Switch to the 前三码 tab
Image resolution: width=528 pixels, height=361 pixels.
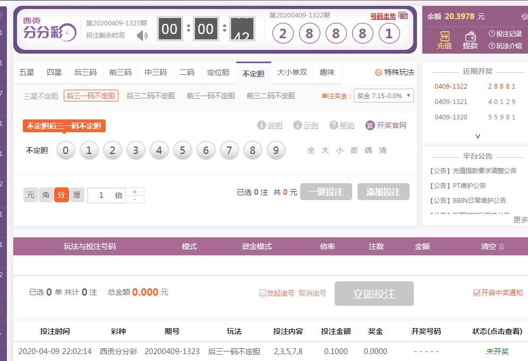tap(121, 72)
